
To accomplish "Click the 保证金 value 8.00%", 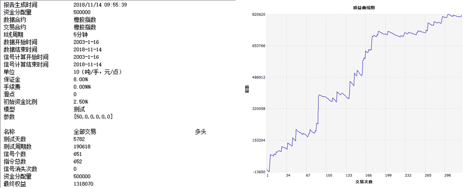I will pyautogui.click(x=81, y=79).
